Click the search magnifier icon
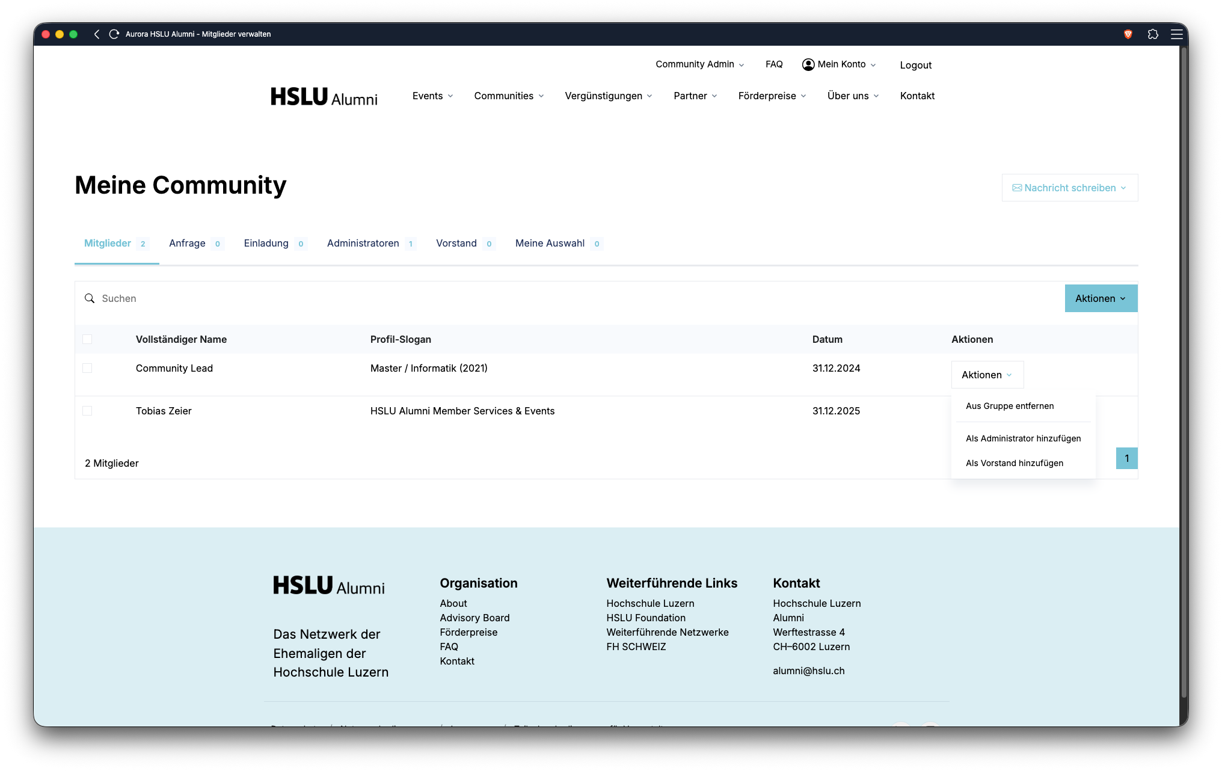 90,298
